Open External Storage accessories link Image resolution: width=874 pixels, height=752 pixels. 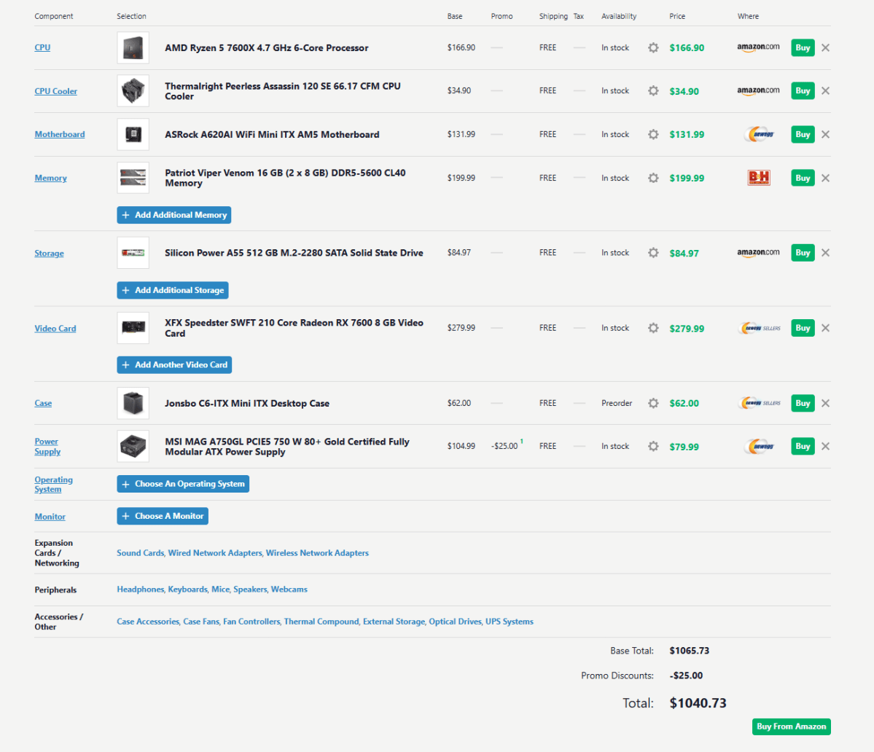click(394, 622)
